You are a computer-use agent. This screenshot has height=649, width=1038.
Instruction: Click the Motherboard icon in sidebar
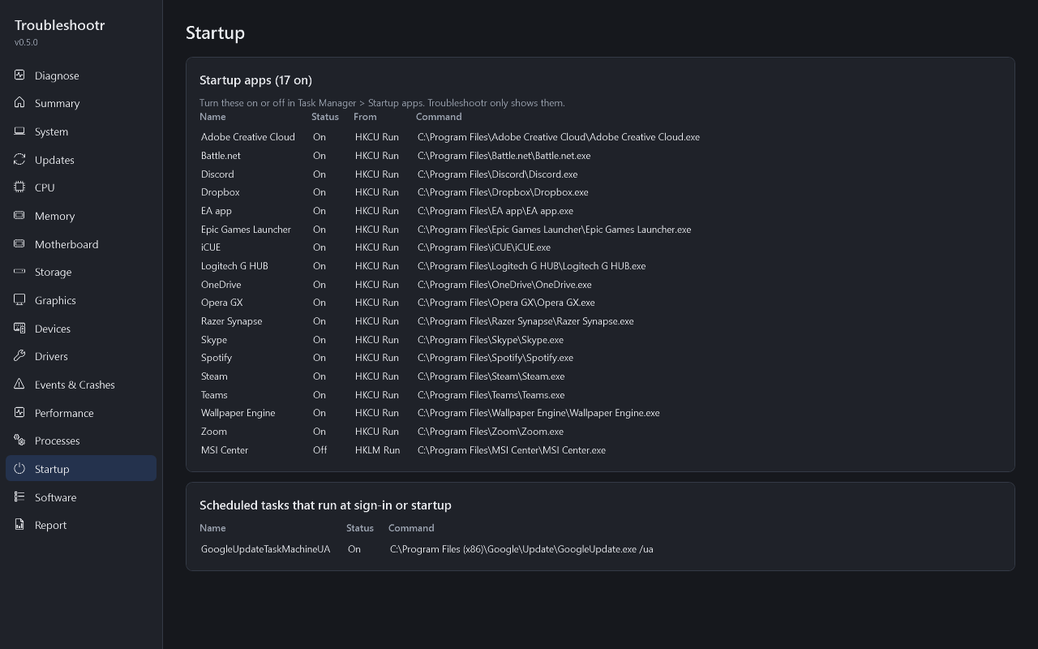(x=19, y=243)
